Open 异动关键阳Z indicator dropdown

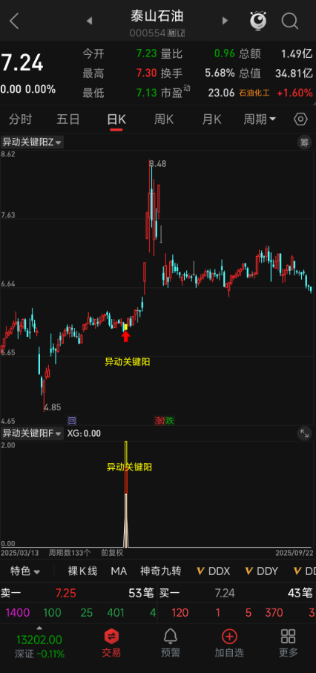(x=32, y=142)
